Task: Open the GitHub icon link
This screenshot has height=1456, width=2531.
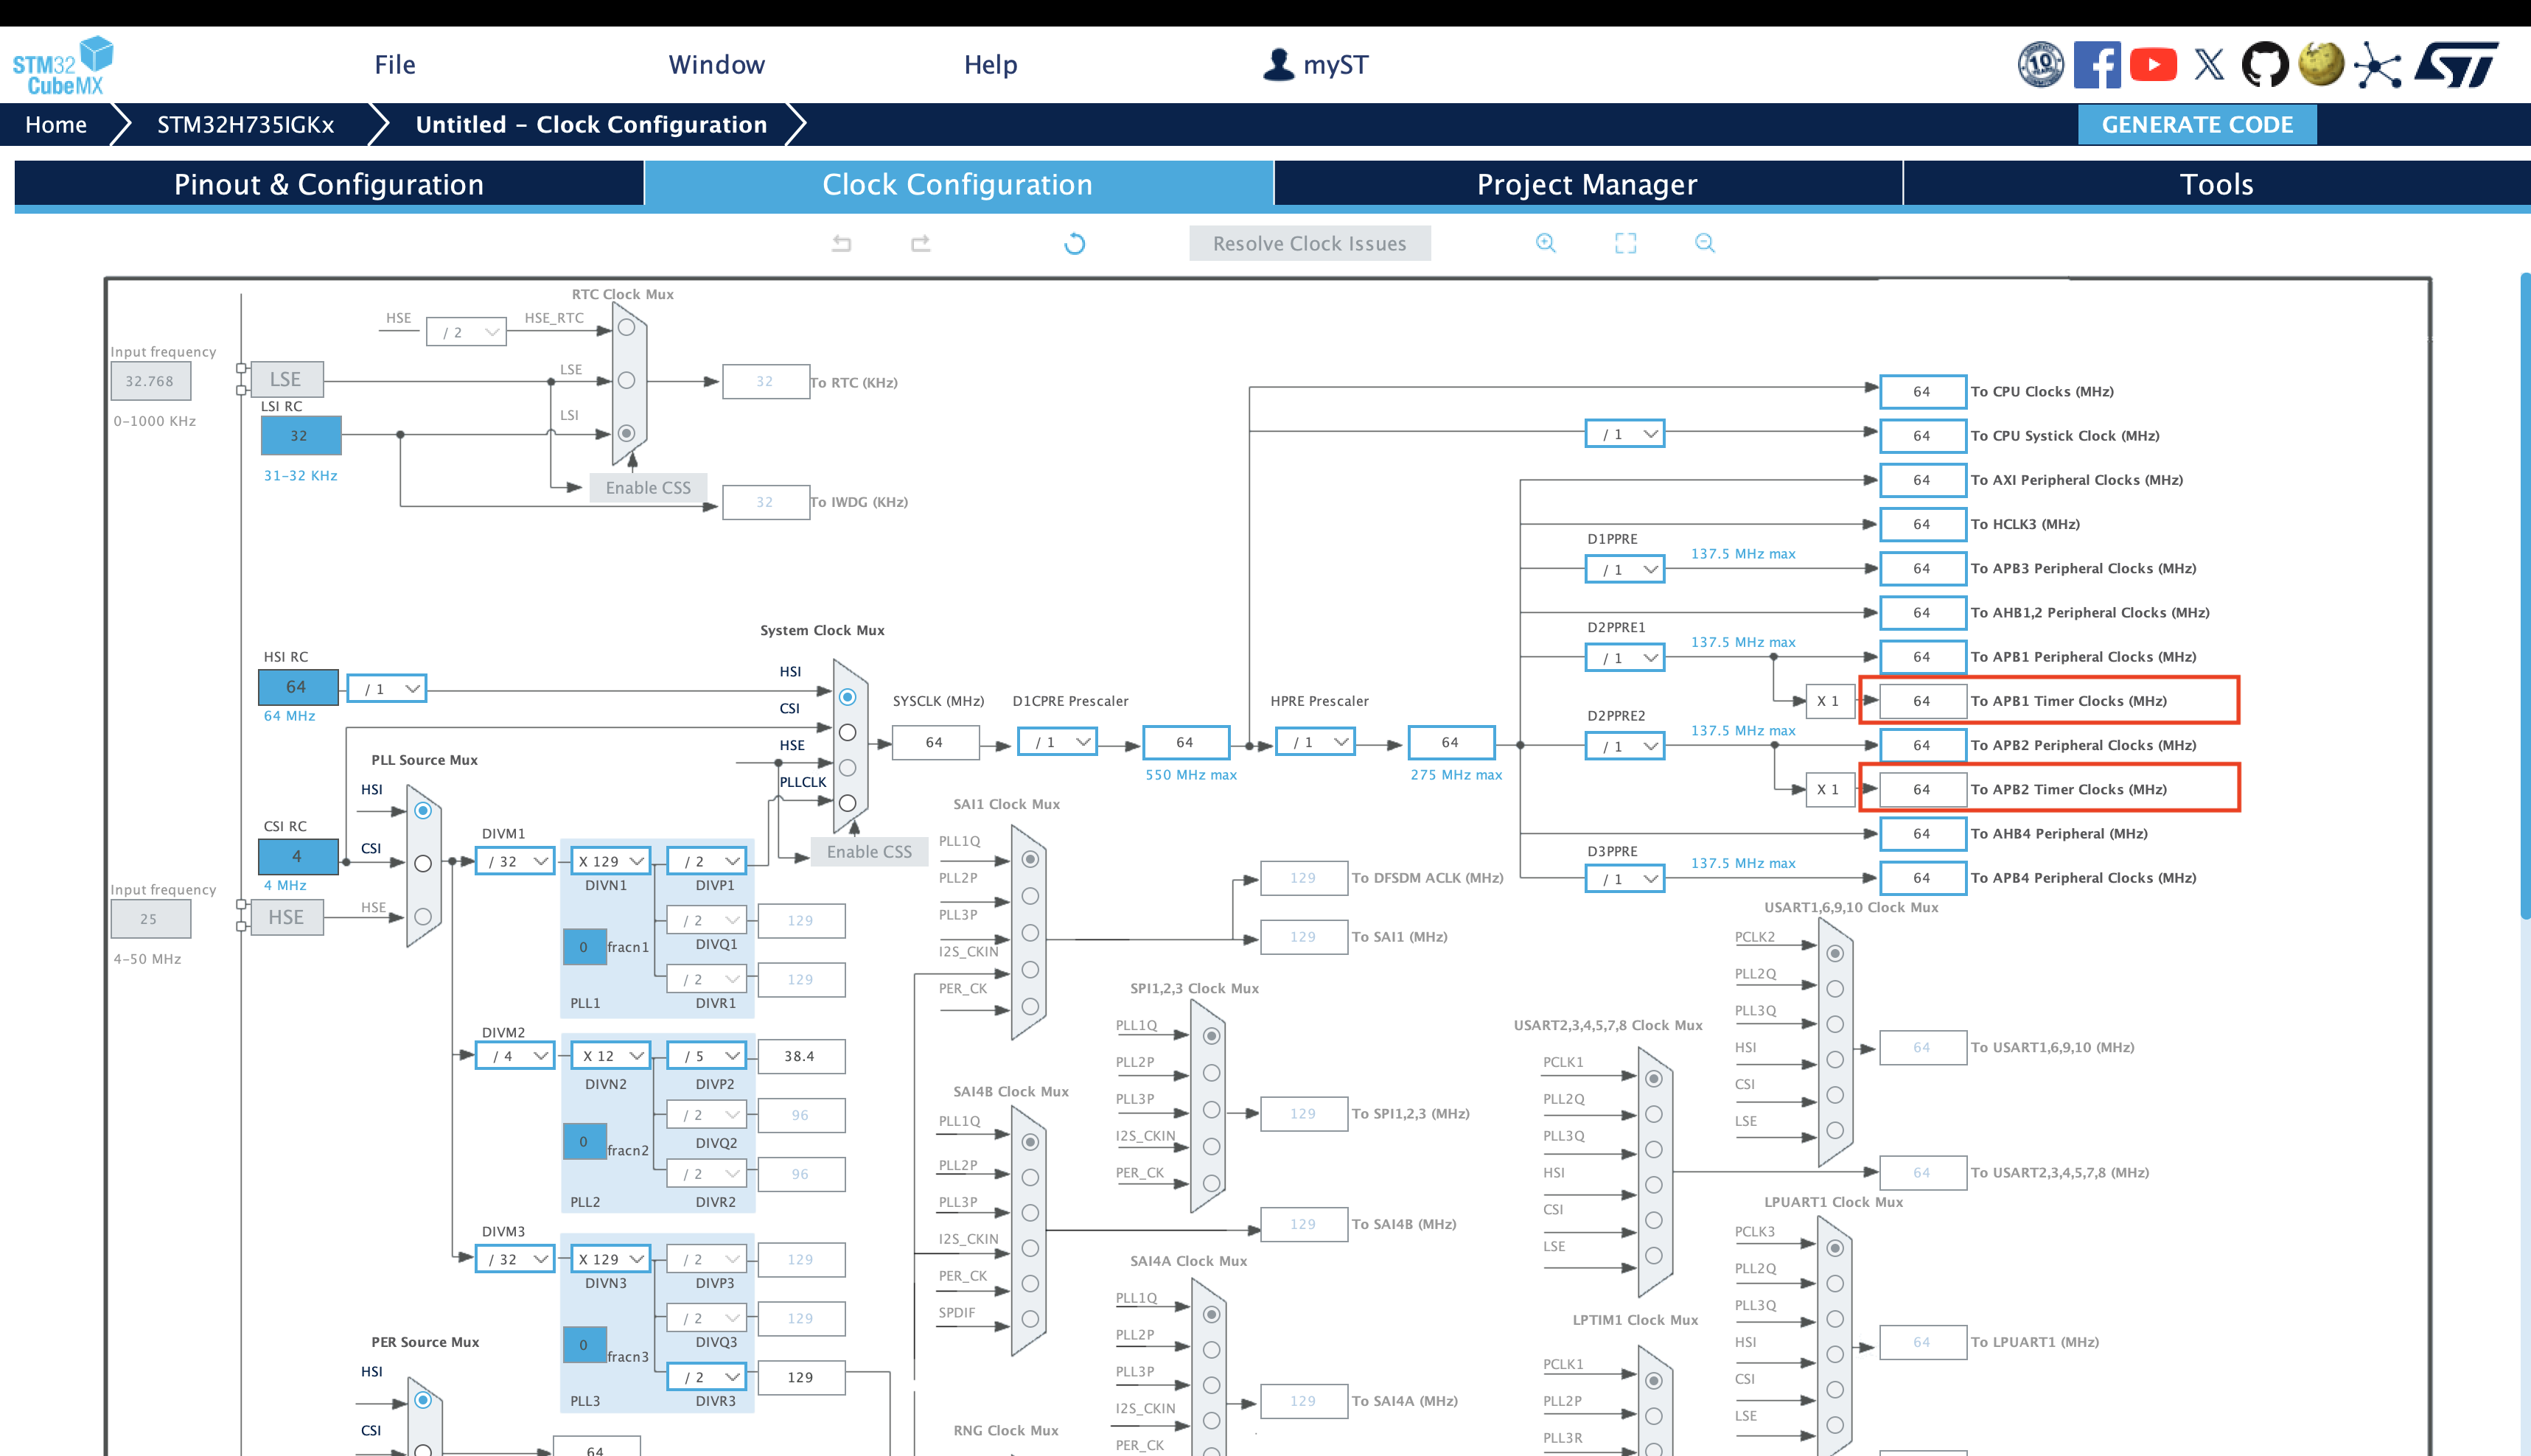Action: click(x=2265, y=65)
